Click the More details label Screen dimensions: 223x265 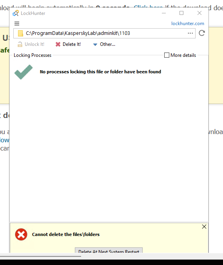(x=183, y=55)
